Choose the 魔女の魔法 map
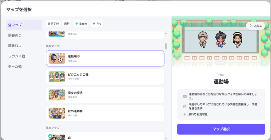The width and height of the screenshot is (271, 140). point(105,95)
